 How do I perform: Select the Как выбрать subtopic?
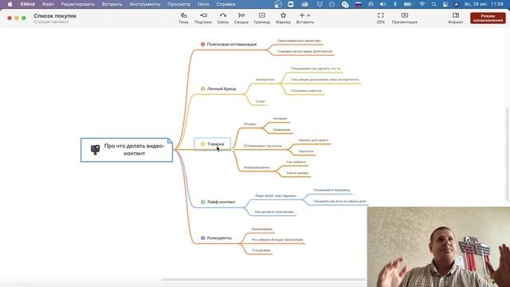[x=296, y=162]
